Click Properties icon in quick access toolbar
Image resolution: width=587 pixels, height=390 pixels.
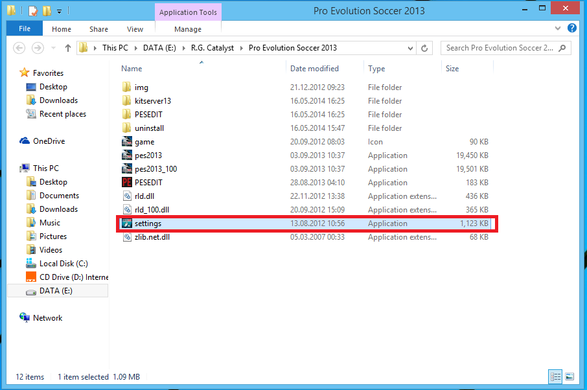(33, 11)
